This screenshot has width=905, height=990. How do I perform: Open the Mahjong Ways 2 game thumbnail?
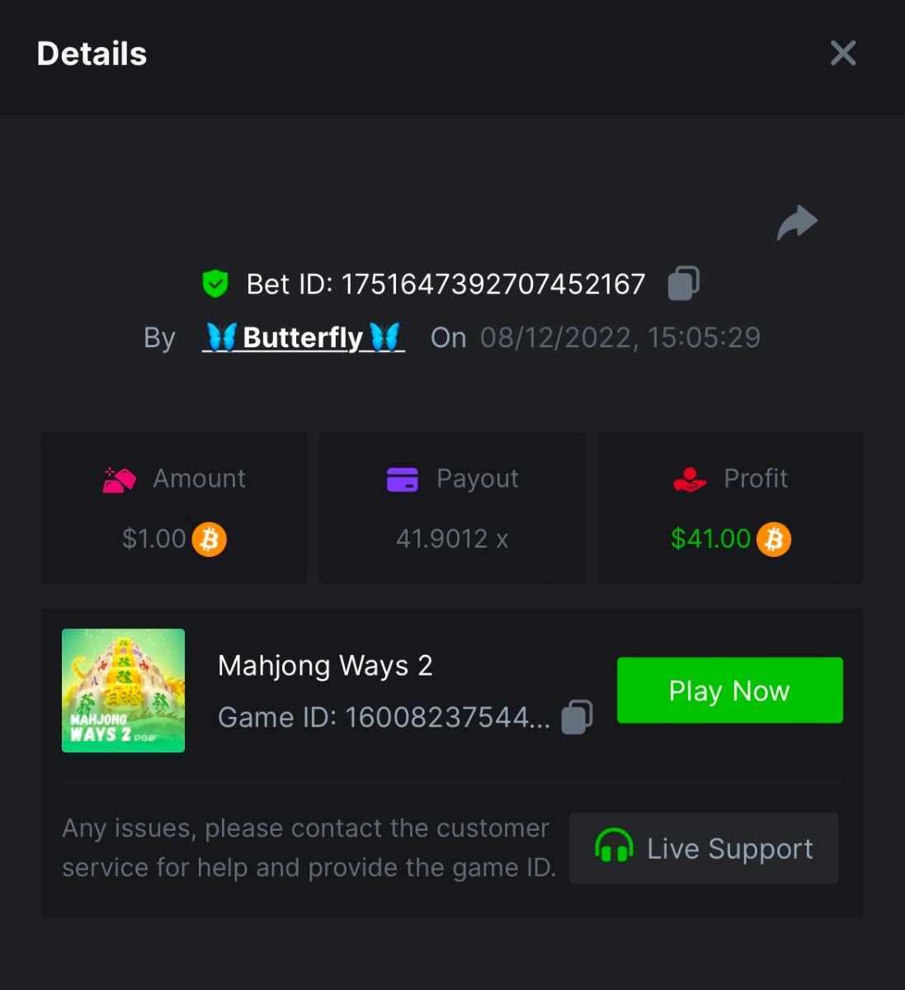(x=124, y=691)
